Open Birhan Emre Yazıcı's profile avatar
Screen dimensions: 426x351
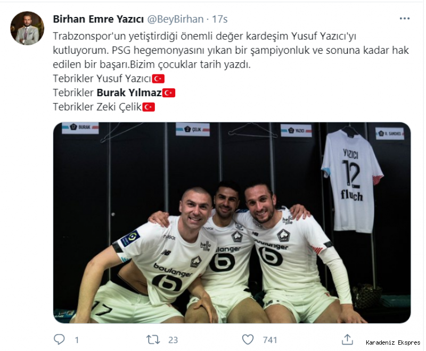click(27, 28)
